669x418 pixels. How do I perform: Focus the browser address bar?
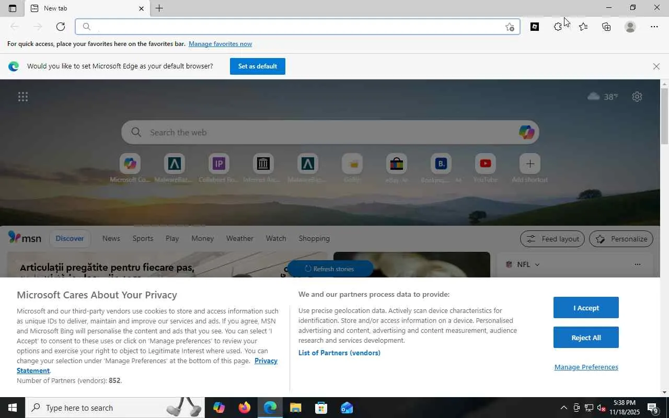point(297,27)
